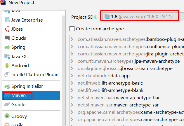
Task: Click the Java Enterprise icon
Action: pyautogui.click(x=7, y=20)
